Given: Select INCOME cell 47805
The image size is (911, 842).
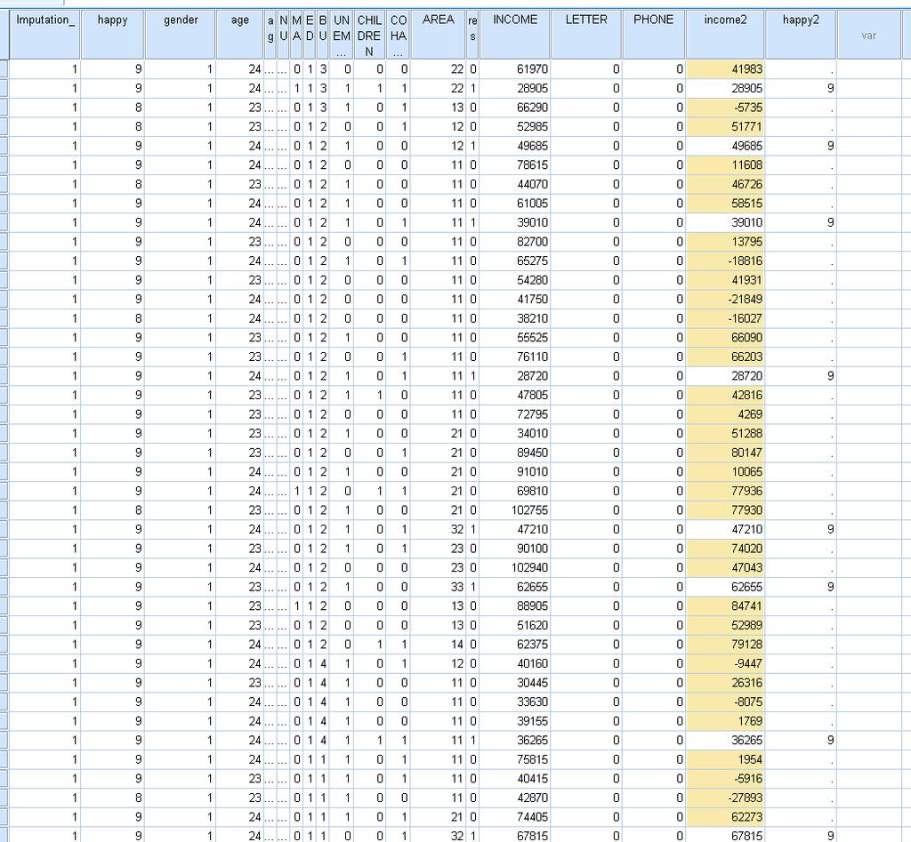Looking at the screenshot, I should tap(515, 395).
